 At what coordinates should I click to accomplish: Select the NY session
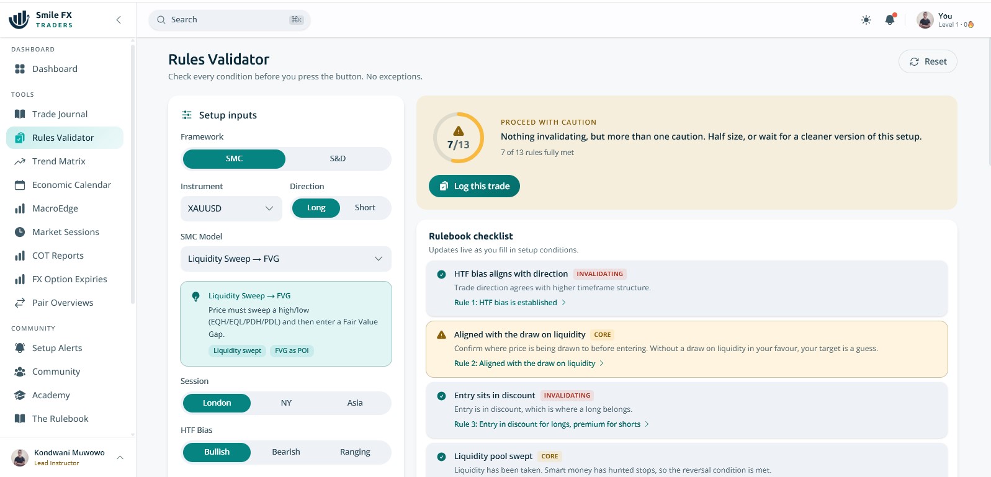[286, 403]
